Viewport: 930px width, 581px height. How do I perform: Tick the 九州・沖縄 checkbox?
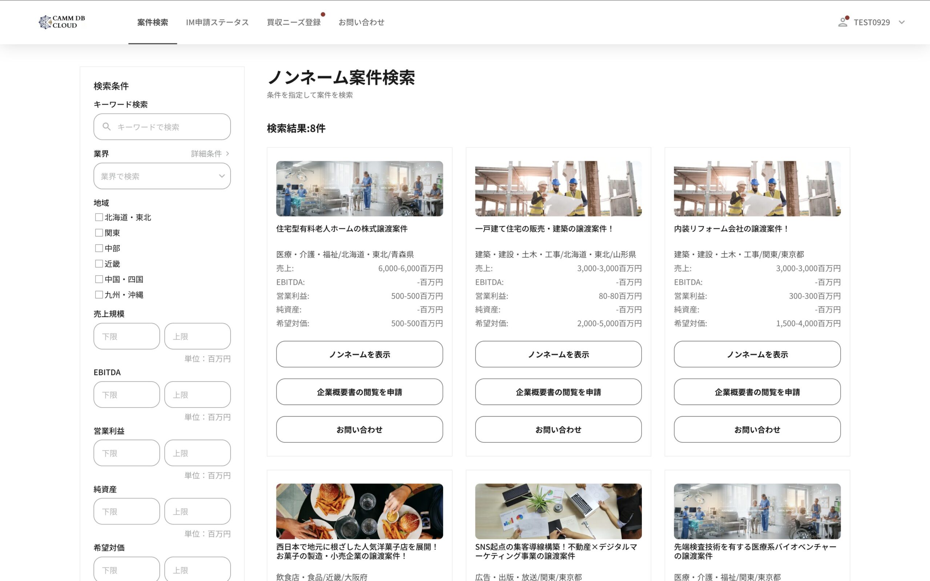click(99, 295)
